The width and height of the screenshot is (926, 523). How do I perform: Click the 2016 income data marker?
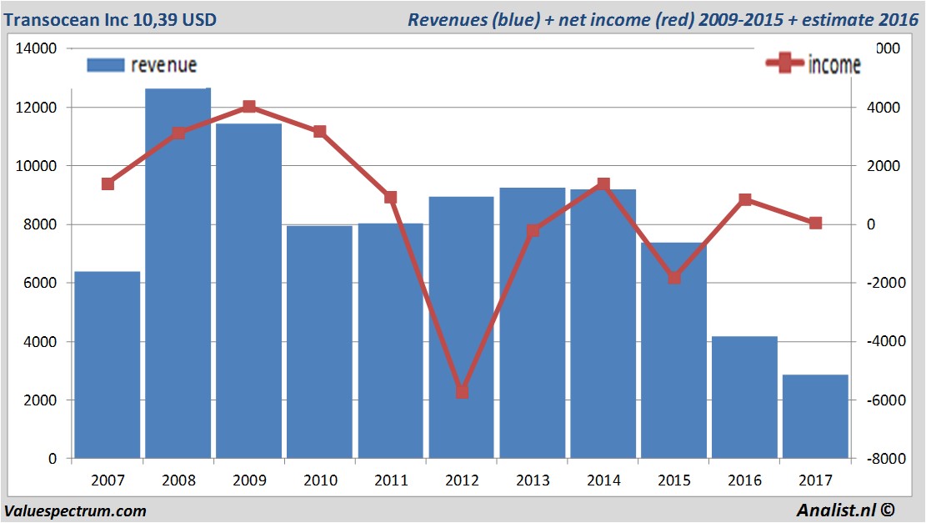pos(745,199)
